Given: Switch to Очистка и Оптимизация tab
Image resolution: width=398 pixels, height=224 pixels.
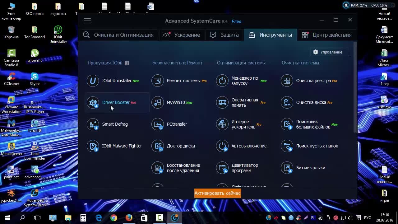Looking at the screenshot, I should [118, 35].
